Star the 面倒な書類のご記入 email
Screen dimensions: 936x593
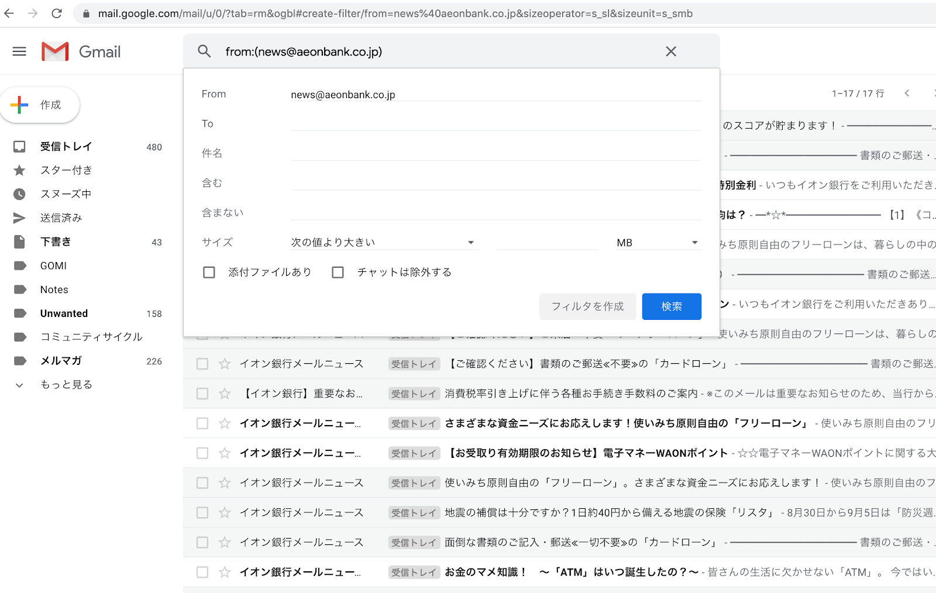coord(225,543)
